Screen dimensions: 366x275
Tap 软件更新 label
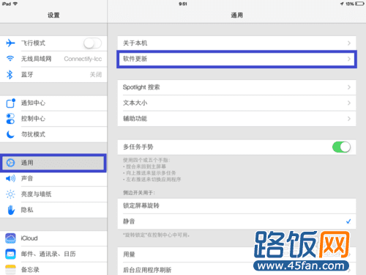pyautogui.click(x=135, y=59)
